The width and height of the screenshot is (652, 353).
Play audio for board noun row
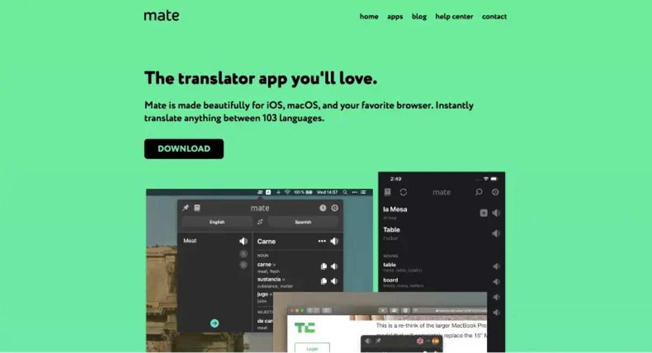coord(496,282)
